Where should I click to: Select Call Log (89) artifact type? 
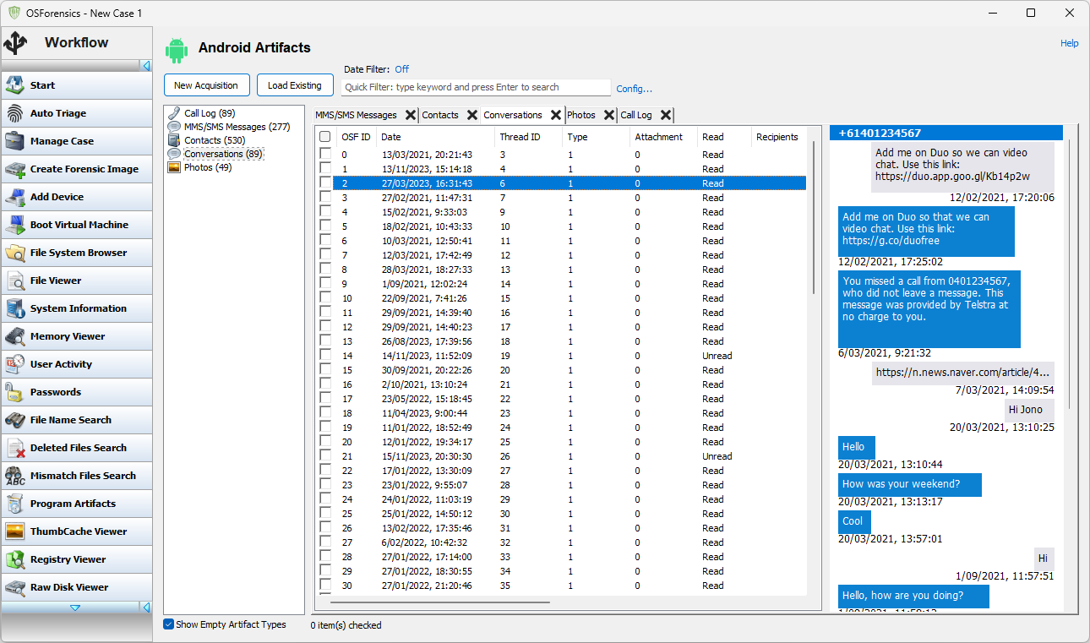pyautogui.click(x=210, y=113)
